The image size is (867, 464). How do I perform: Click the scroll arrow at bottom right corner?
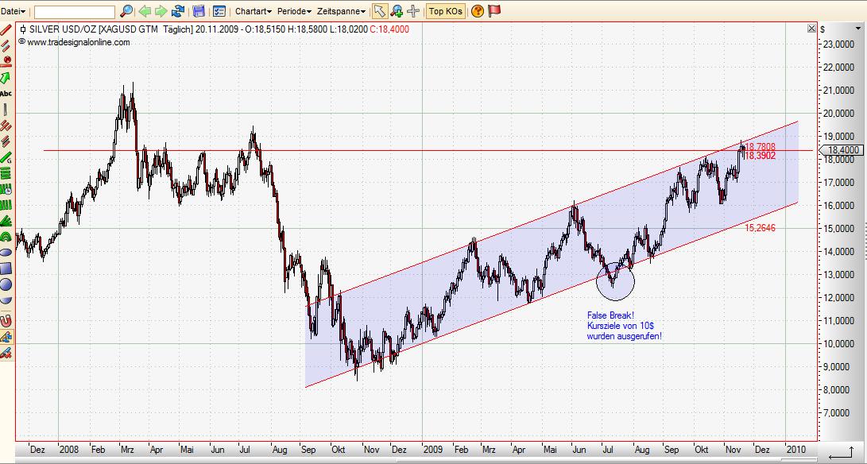(841, 450)
